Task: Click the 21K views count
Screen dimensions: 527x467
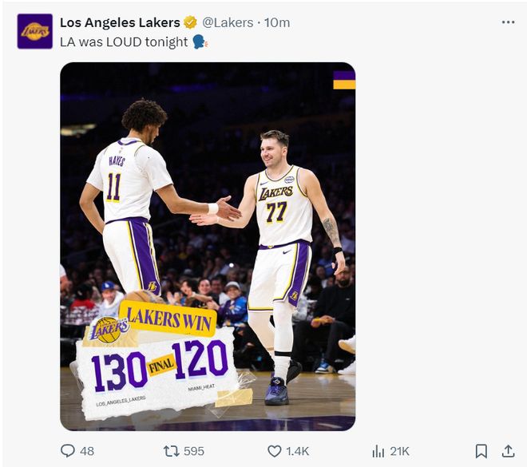Action: click(x=399, y=451)
